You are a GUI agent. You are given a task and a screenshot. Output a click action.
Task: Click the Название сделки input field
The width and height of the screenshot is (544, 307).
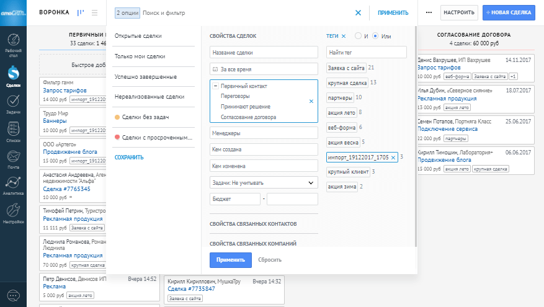[x=264, y=53]
